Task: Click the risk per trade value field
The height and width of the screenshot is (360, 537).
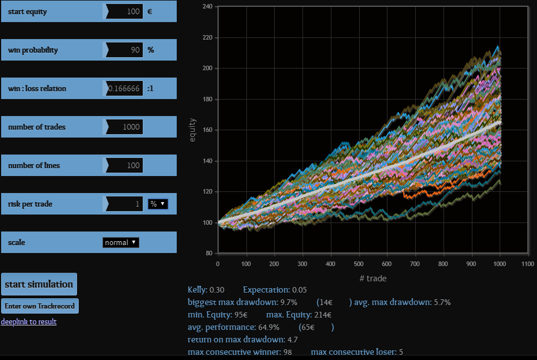Action: (x=124, y=204)
